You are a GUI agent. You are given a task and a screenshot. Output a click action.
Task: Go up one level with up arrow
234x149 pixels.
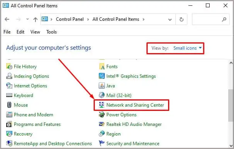click(x=35, y=19)
